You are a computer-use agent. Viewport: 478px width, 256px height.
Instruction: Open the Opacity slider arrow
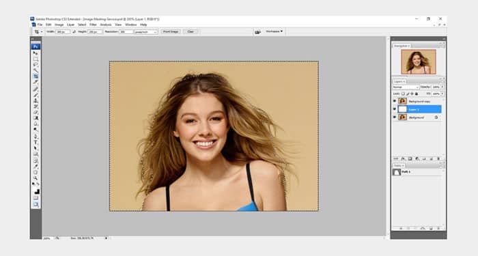(x=442, y=87)
